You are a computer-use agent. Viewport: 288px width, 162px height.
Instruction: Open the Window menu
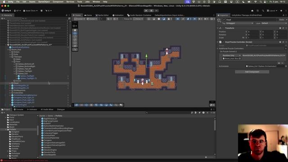click(96, 2)
